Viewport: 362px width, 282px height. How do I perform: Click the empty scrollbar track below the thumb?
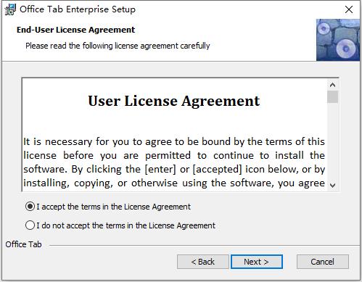pos(332,142)
